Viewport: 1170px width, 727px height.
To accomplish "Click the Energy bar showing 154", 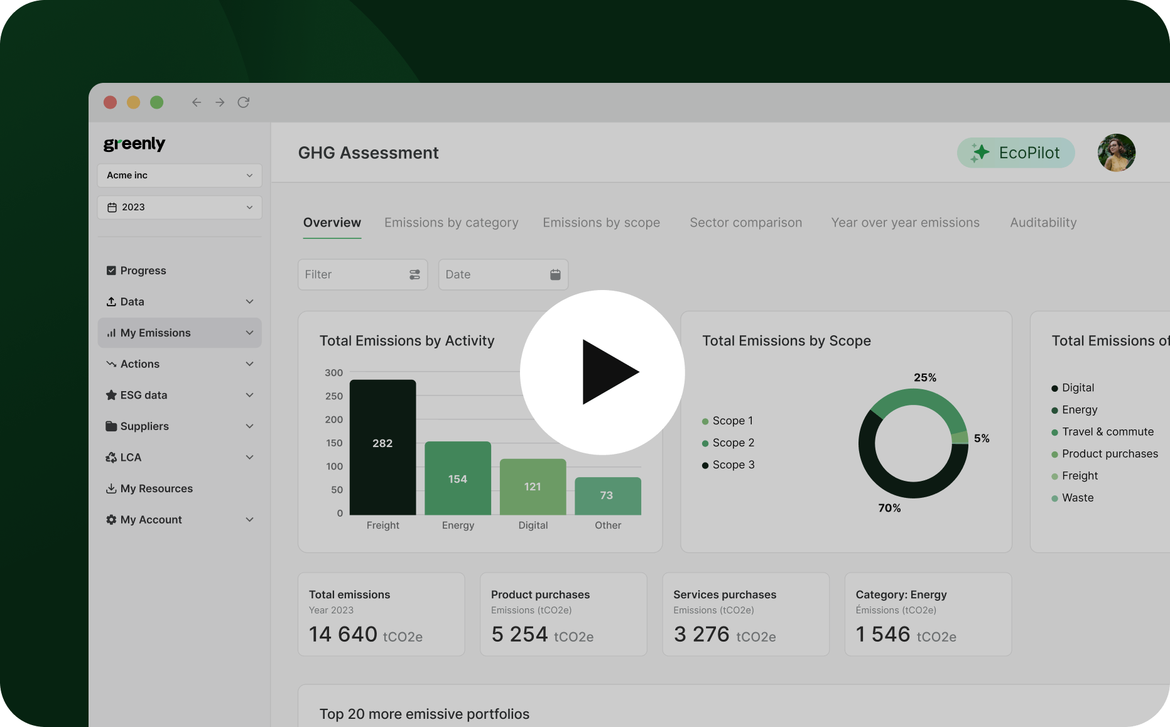I will pyautogui.click(x=458, y=478).
